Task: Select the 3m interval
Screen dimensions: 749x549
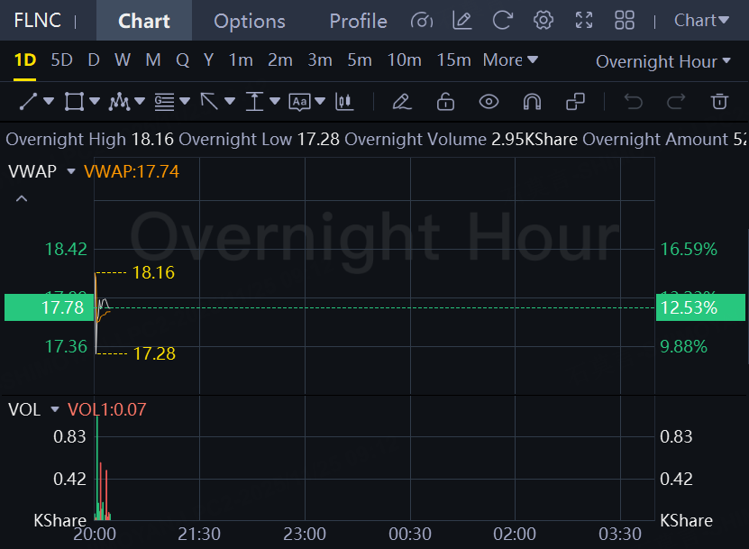Action: pos(320,60)
